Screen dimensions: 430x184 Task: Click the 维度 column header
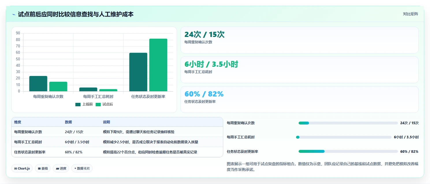18,122
